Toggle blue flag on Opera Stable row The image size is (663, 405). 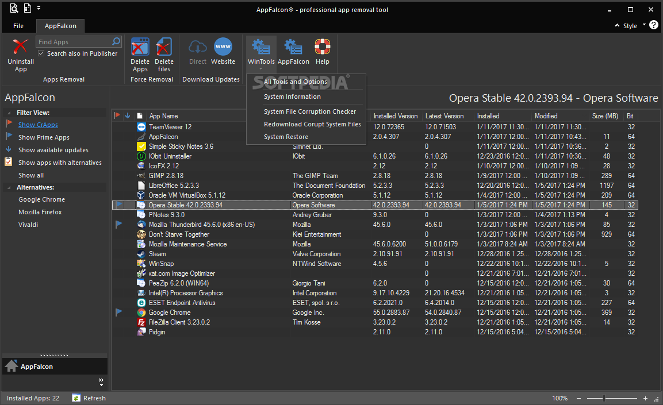click(x=119, y=205)
